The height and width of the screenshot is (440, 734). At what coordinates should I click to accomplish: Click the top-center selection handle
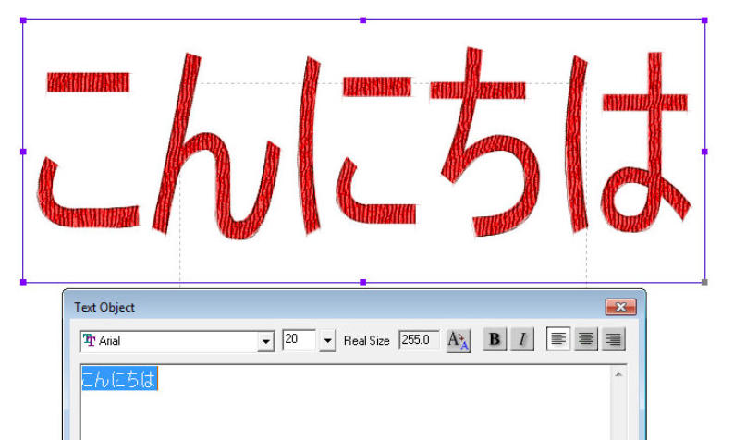[x=362, y=20]
